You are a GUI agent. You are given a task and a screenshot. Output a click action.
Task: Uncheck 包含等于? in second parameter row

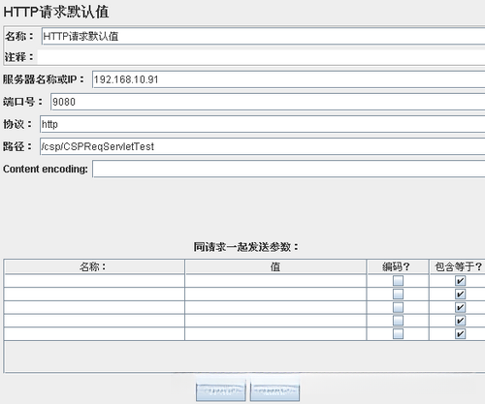[460, 294]
